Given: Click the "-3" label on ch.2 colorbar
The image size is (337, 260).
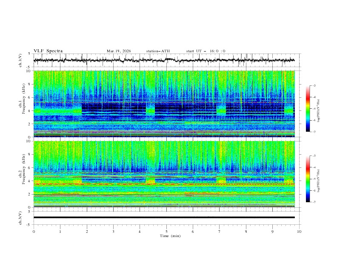Looking at the screenshot, I should tap(314, 156).
